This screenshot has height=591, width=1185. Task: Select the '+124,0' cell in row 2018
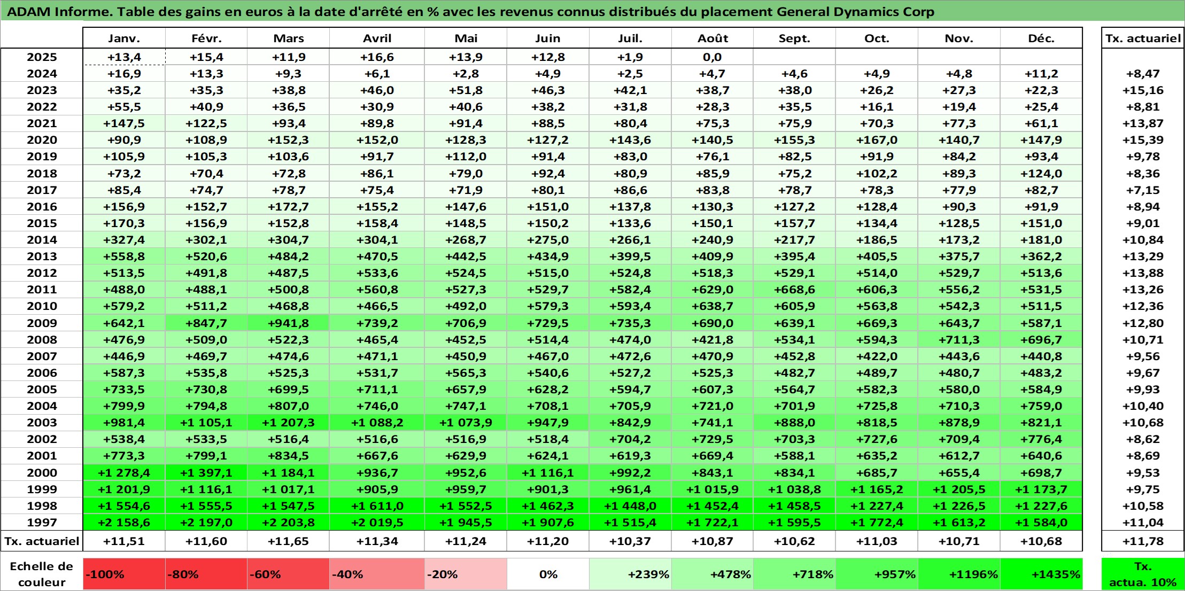point(1041,174)
